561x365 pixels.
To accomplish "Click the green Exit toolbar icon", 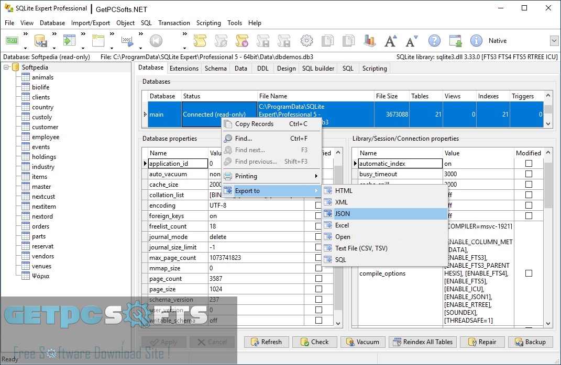I will (12, 40).
